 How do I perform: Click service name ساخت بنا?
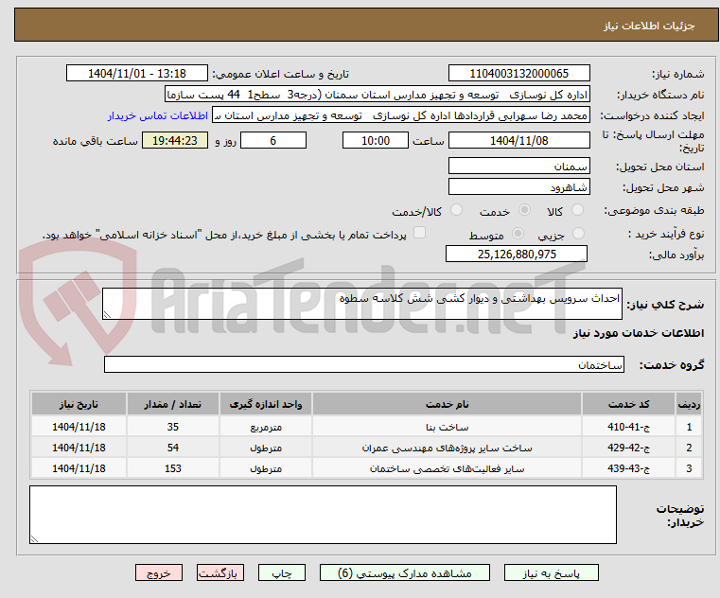447,427
